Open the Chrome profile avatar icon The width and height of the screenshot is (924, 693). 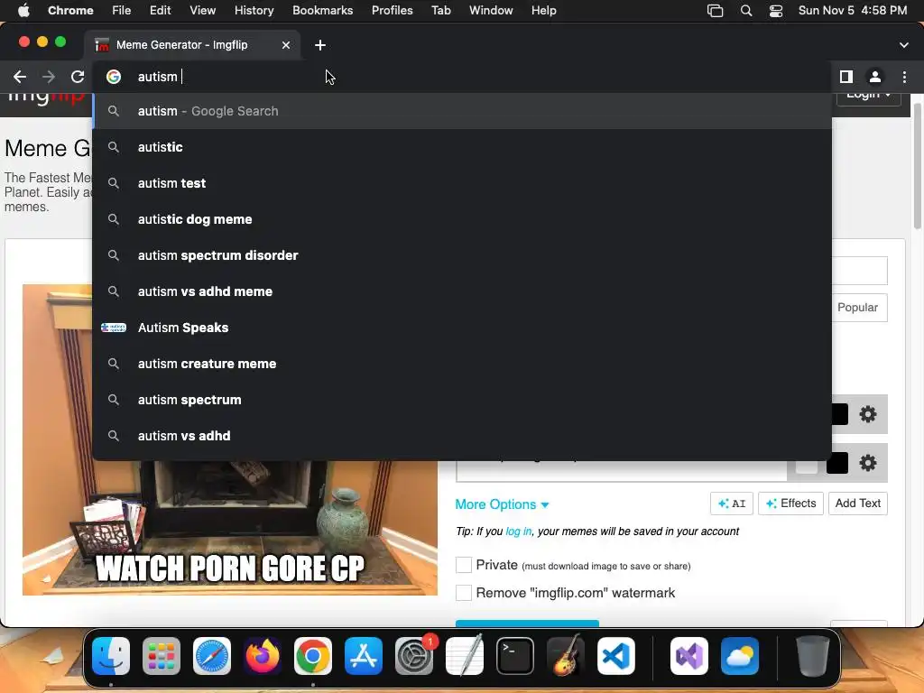(x=875, y=77)
